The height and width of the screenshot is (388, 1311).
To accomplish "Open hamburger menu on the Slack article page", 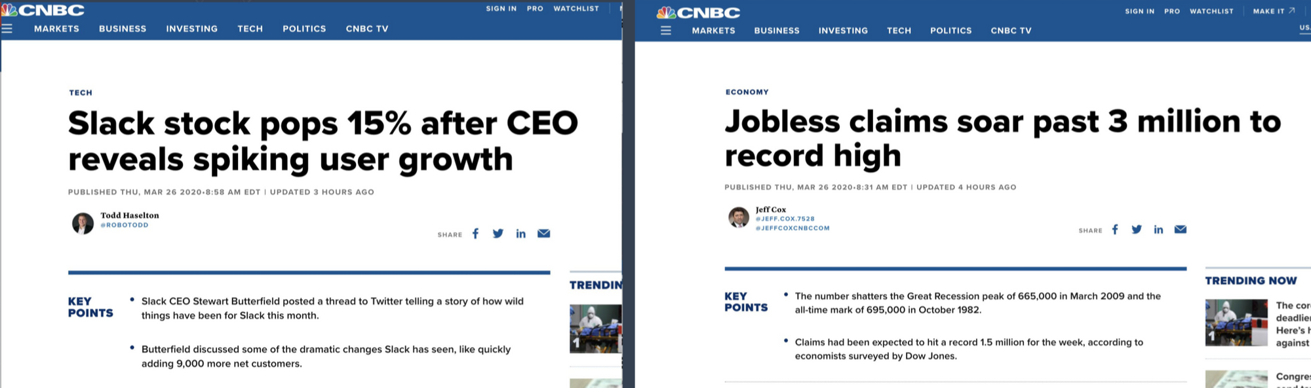I will 7,29.
